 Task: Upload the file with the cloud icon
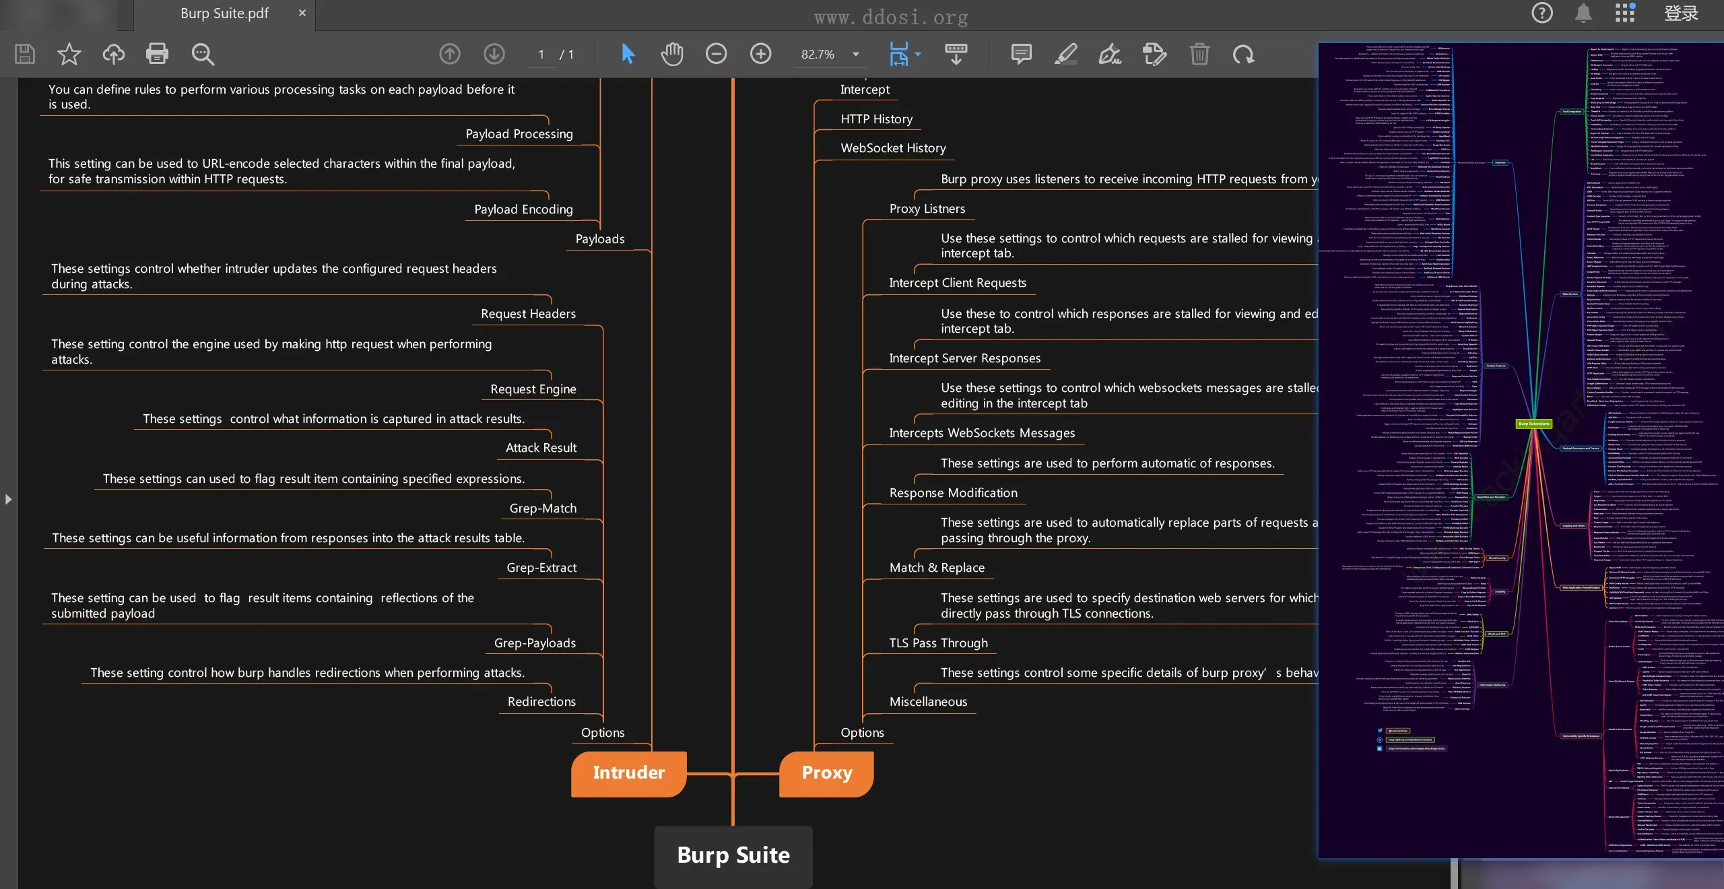[113, 54]
